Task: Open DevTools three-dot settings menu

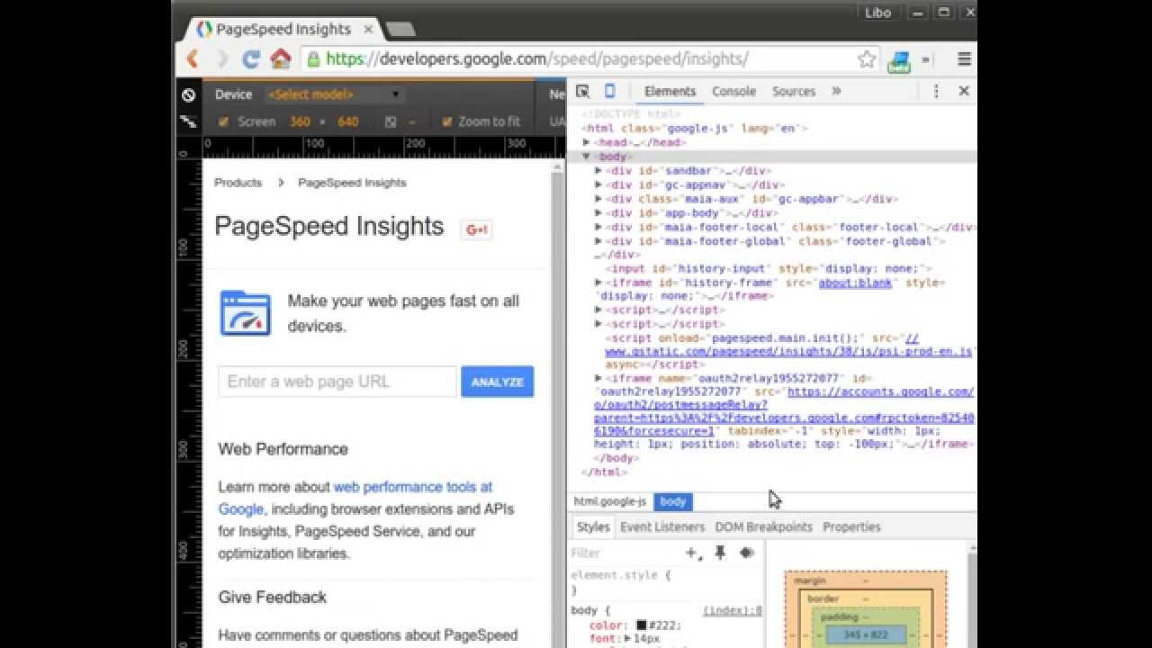Action: pyautogui.click(x=936, y=91)
